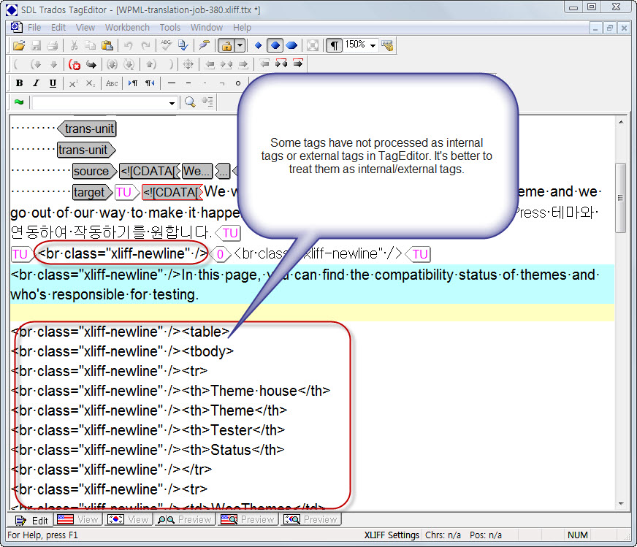The image size is (637, 547).
Task: Click the right-to-left paragraph direction icon
Action: click(x=150, y=83)
